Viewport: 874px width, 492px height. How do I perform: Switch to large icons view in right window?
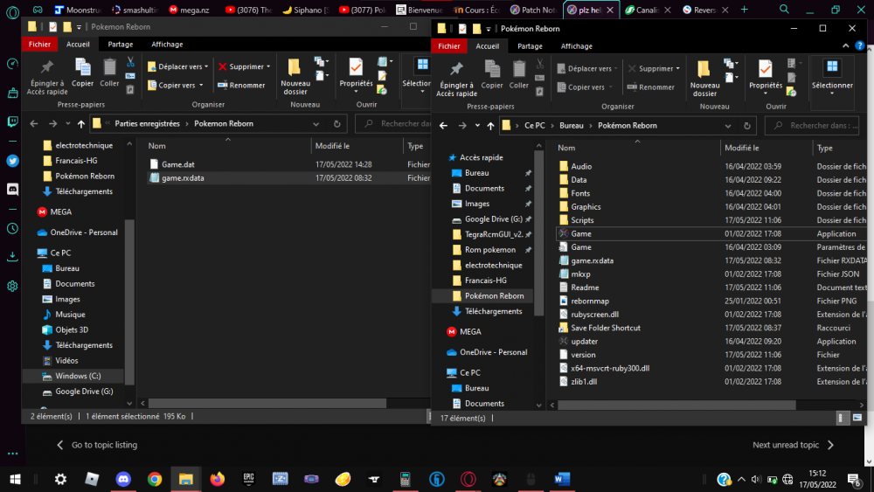click(857, 418)
